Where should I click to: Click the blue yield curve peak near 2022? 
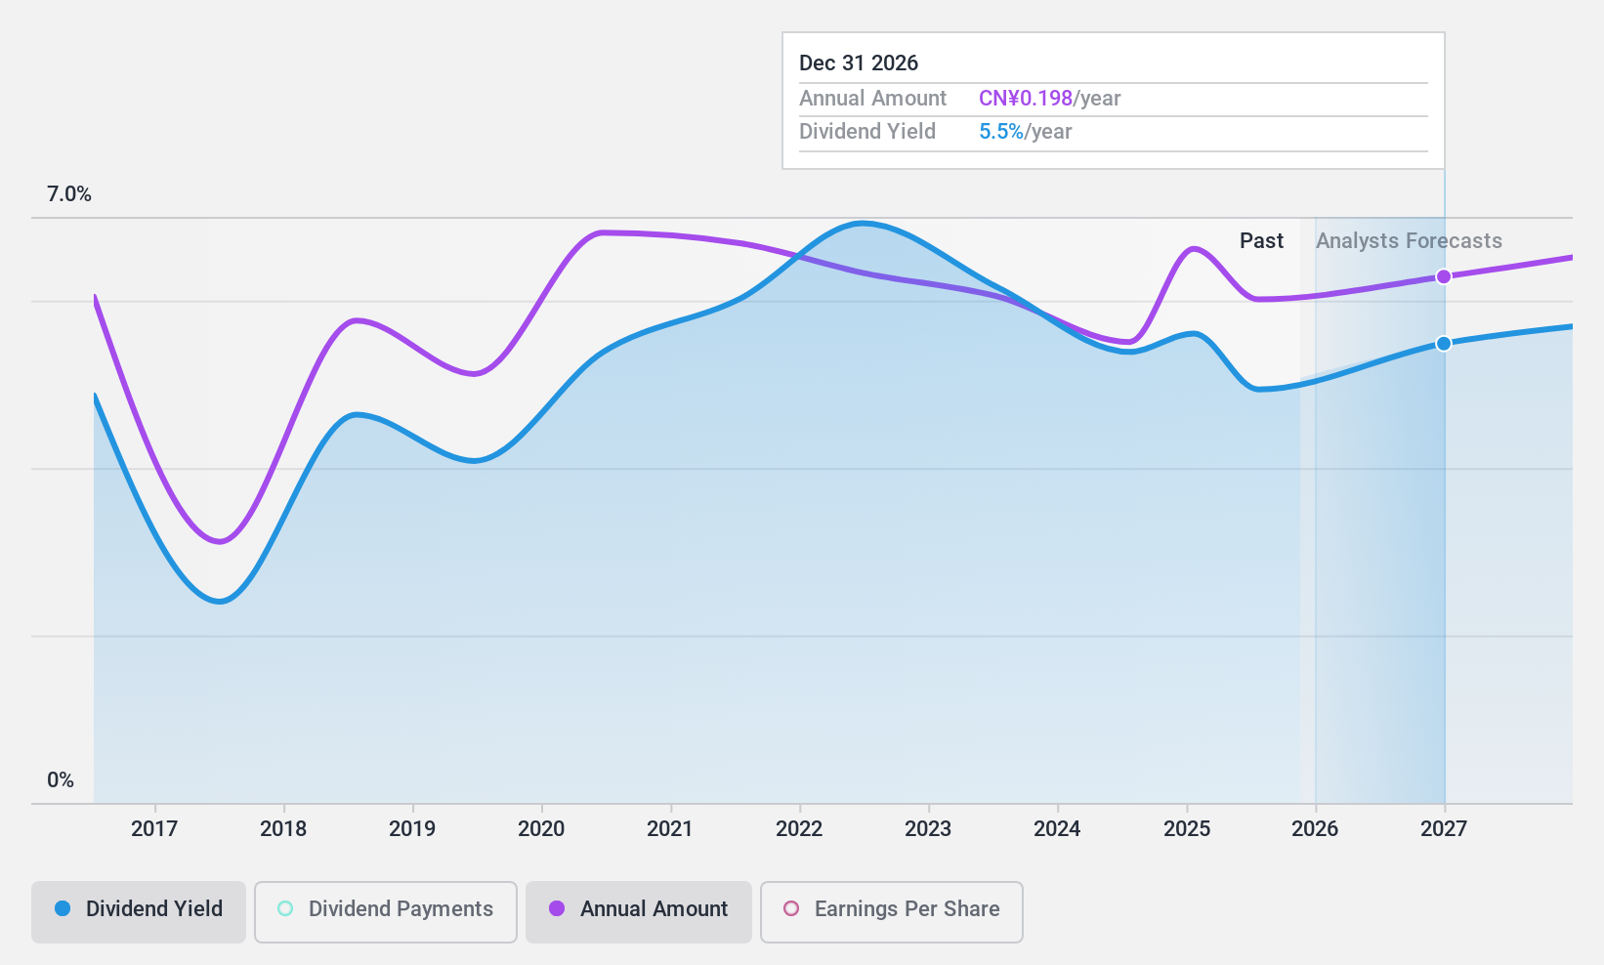click(x=864, y=223)
